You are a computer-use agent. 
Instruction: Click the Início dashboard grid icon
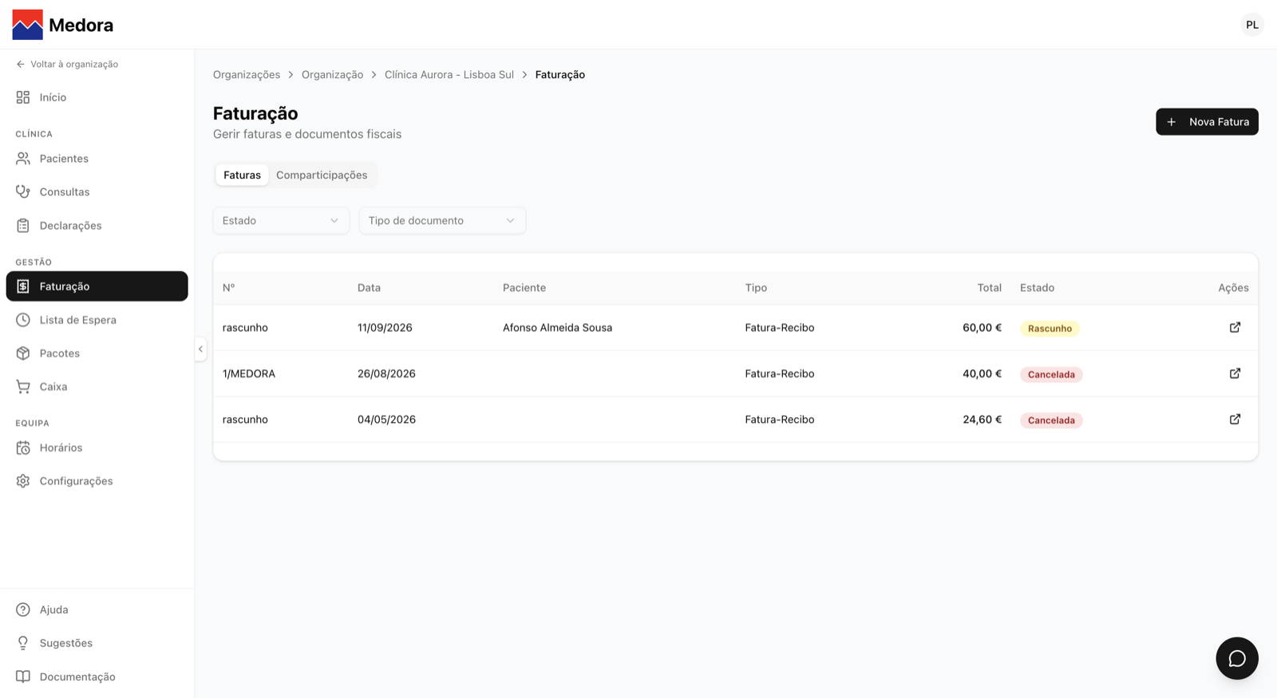click(23, 97)
